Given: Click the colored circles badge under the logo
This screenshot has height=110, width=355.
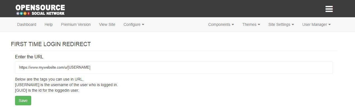Looking at the screenshot, I should tap(23, 13).
